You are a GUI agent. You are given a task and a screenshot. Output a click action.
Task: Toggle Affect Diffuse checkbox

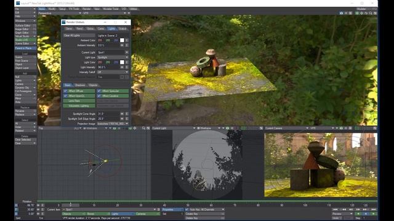point(65,91)
